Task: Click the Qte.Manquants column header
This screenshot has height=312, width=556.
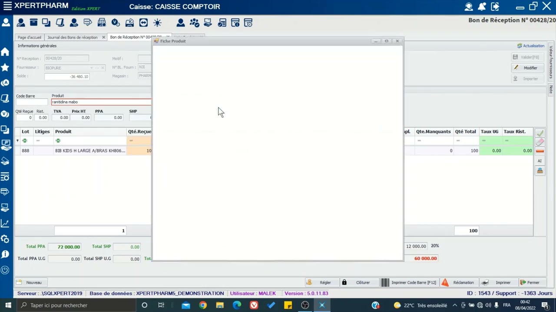Action: [433, 131]
